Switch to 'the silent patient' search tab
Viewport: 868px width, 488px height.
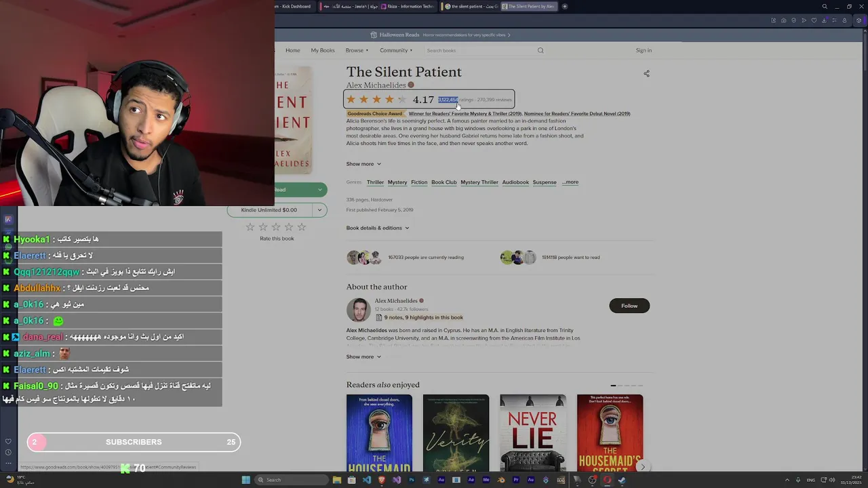471,6
